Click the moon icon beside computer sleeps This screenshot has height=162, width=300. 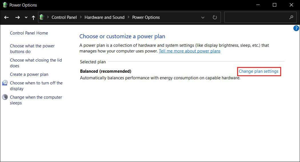pos(5,97)
